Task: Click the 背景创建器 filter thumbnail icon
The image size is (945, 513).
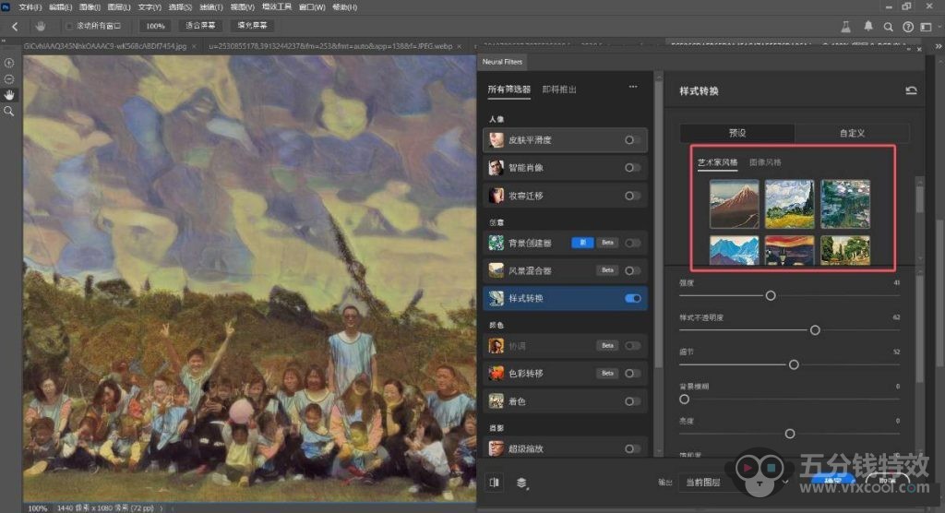Action: [496, 243]
